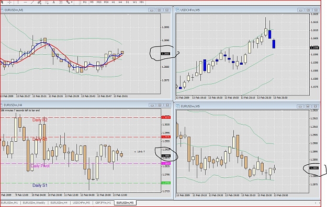Viewport: 327px width, 207px height.
Task: Choose the text label 'T' tool
Action: (61, 2)
